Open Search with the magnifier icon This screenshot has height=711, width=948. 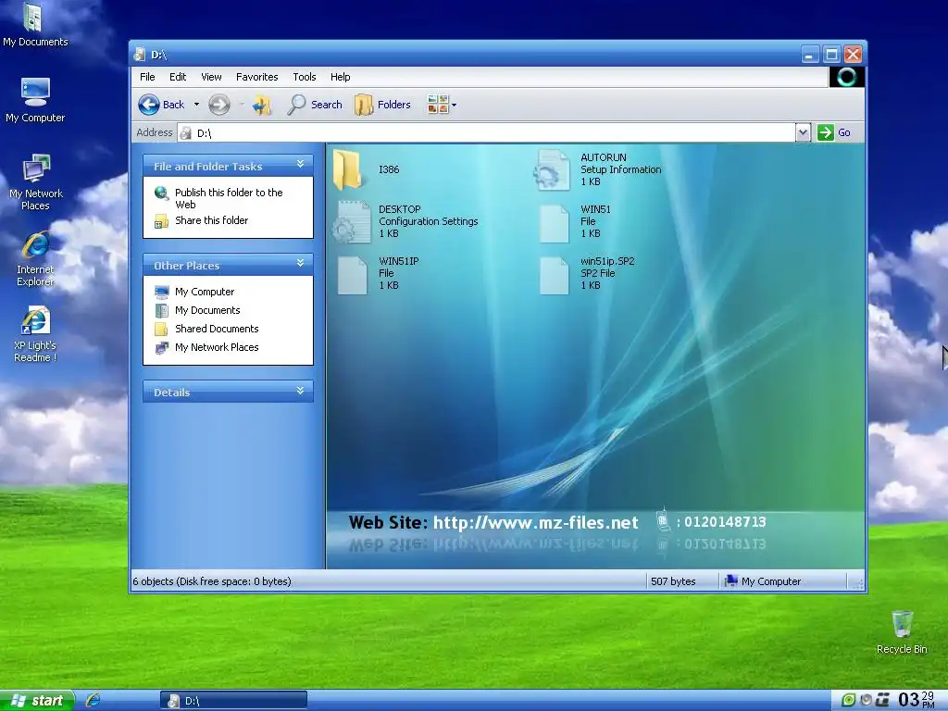296,105
